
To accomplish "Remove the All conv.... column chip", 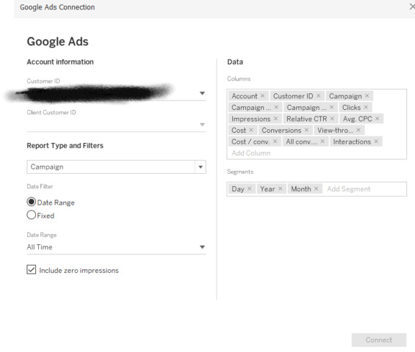I will (x=322, y=142).
